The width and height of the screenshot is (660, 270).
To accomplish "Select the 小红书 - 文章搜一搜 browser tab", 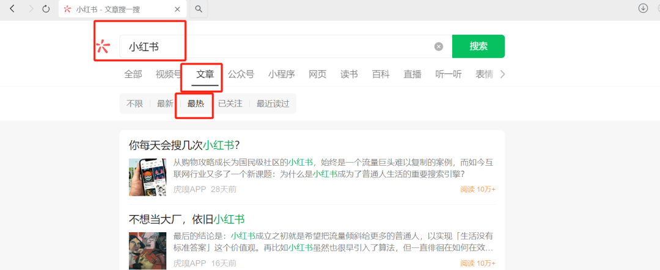I will (x=122, y=9).
